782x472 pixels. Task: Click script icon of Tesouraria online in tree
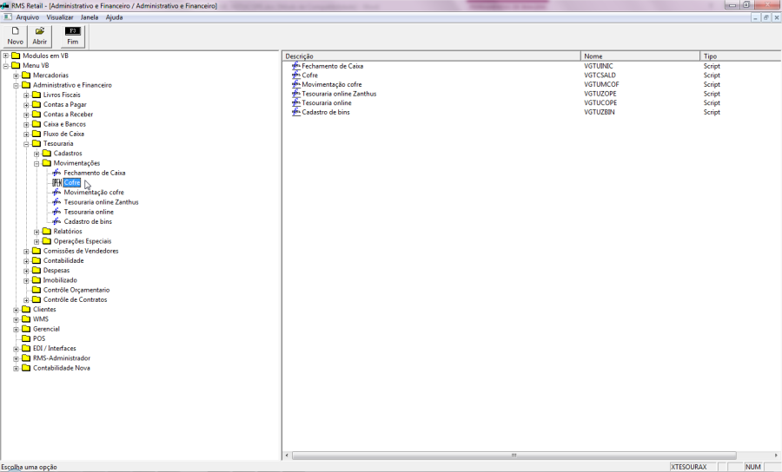point(56,212)
